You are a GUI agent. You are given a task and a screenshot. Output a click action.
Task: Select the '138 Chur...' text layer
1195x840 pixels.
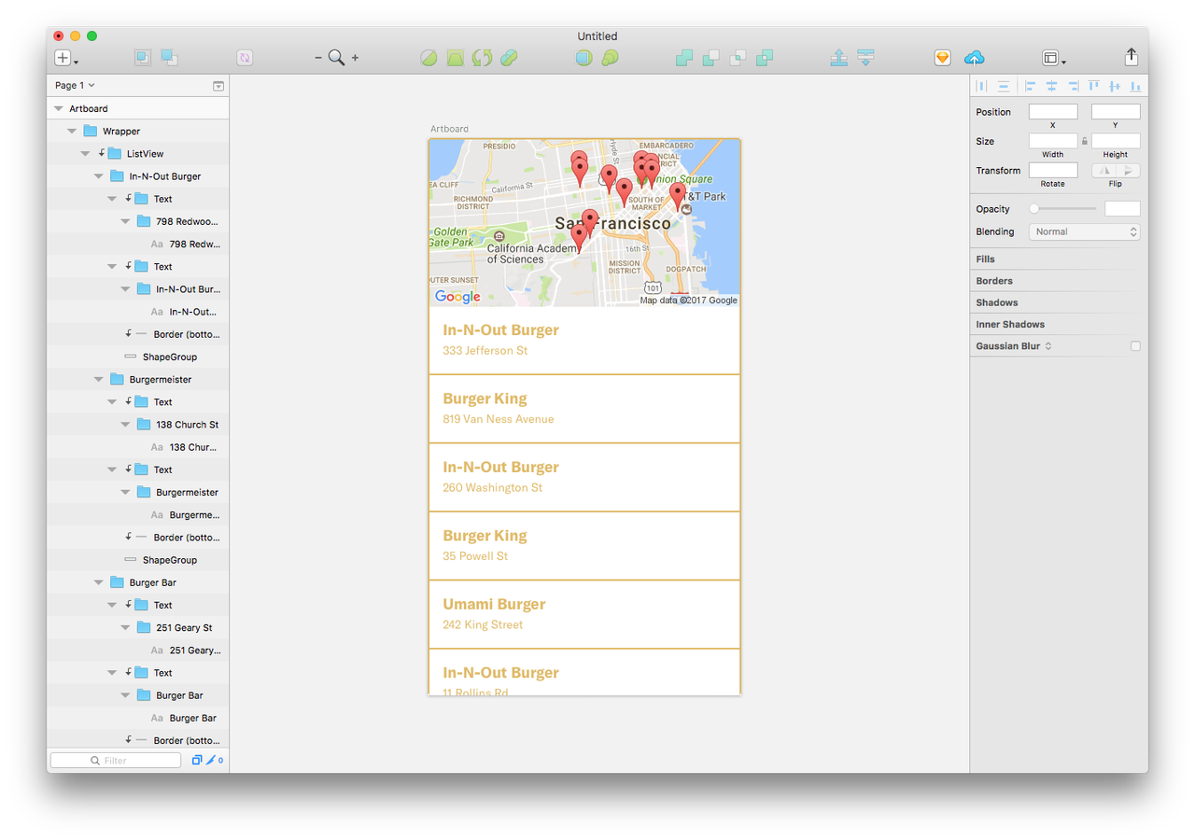coord(138,447)
